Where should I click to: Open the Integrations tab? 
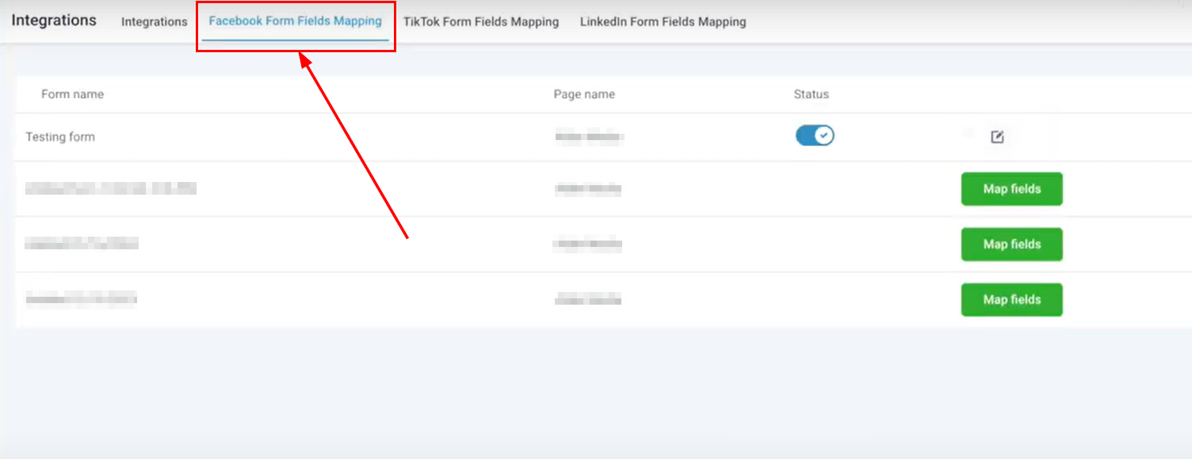[154, 22]
